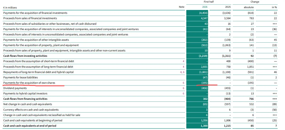
Task: Click the 2,601 long-term debt proceeds value
Action: (x=205, y=67)
